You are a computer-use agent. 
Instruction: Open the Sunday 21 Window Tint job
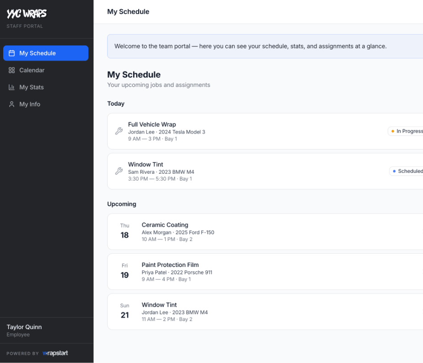coord(265,312)
